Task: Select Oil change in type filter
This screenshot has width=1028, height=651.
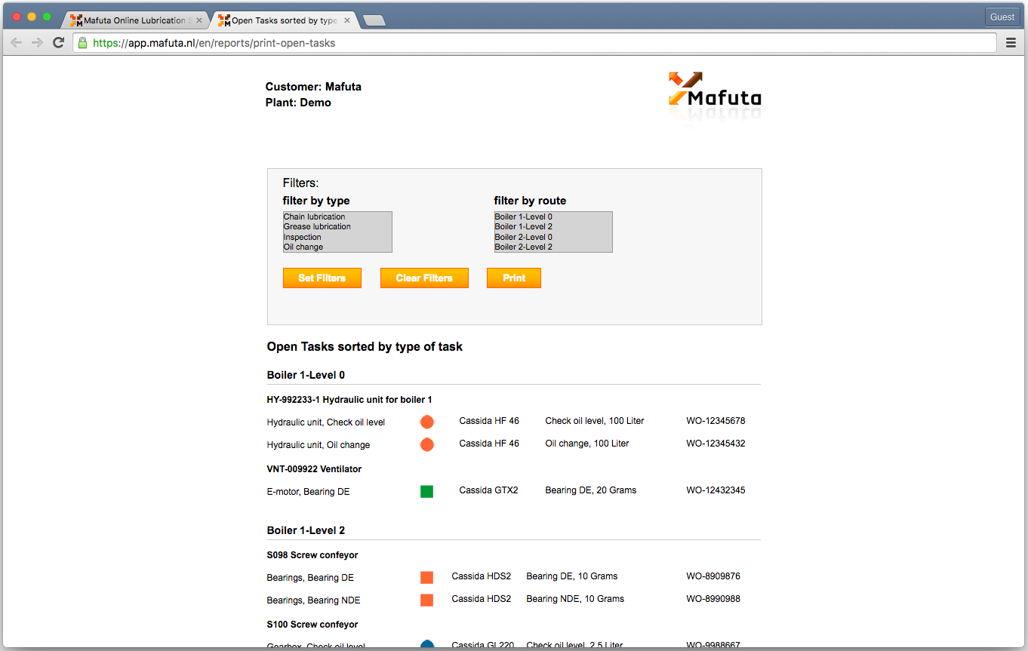Action: coord(337,247)
